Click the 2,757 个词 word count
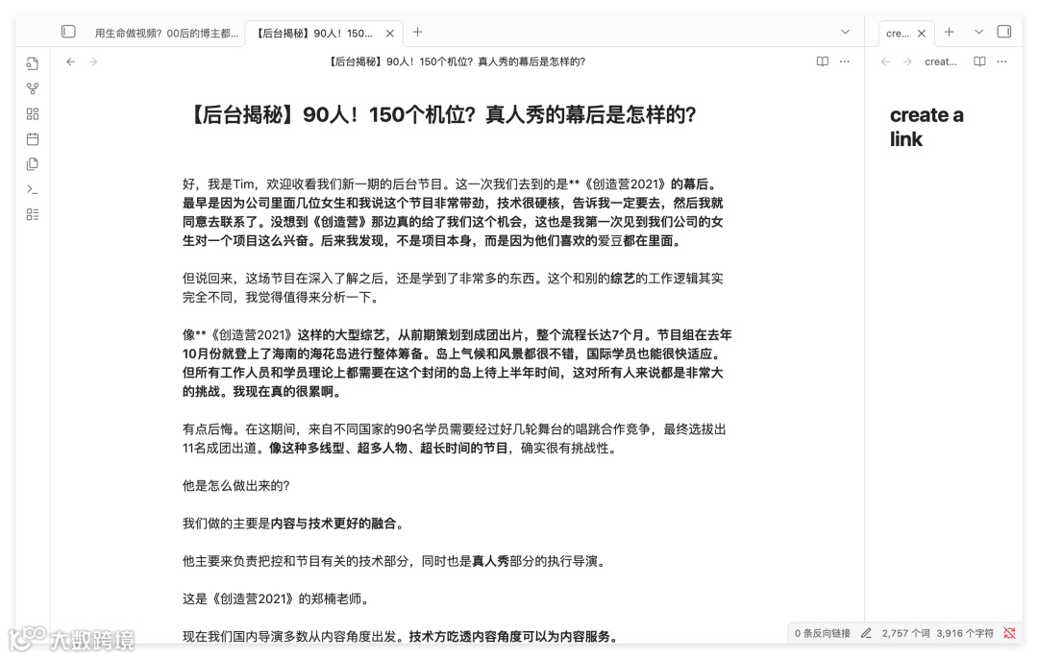This screenshot has width=1038, height=659. coord(905,633)
